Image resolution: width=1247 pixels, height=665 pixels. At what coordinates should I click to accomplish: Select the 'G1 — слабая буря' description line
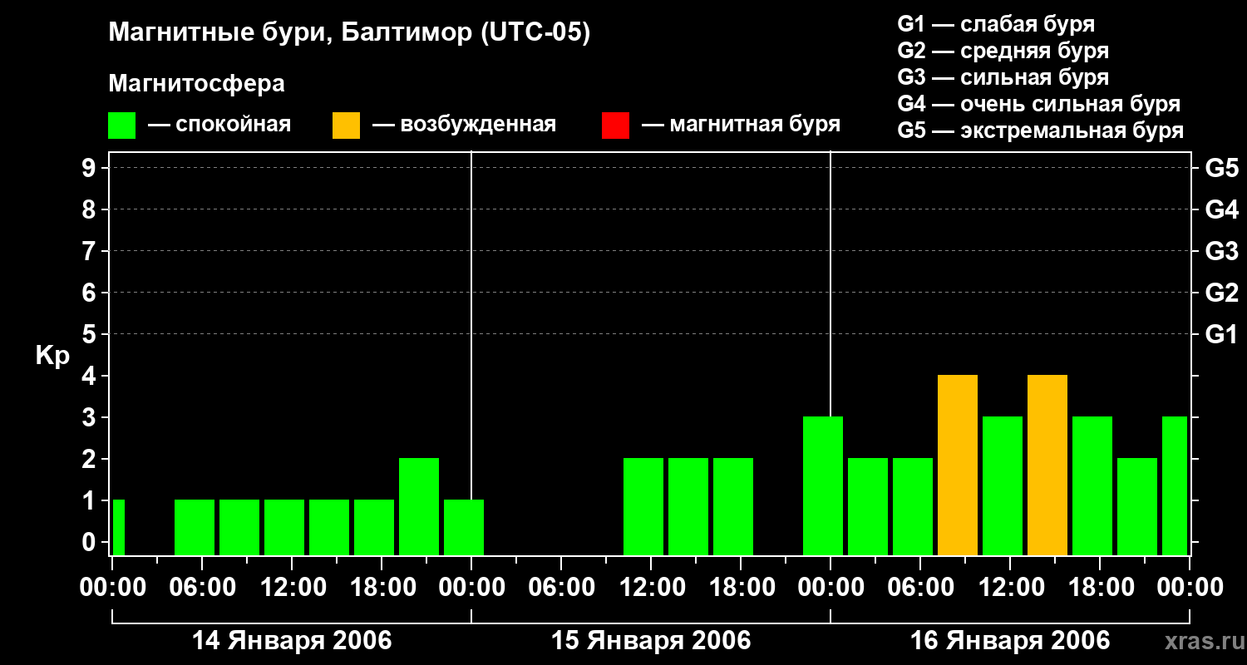coord(996,25)
